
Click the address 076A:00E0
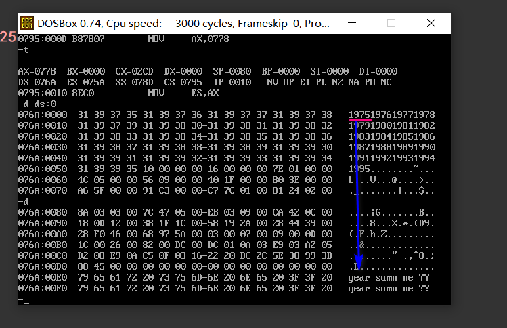tap(43, 277)
